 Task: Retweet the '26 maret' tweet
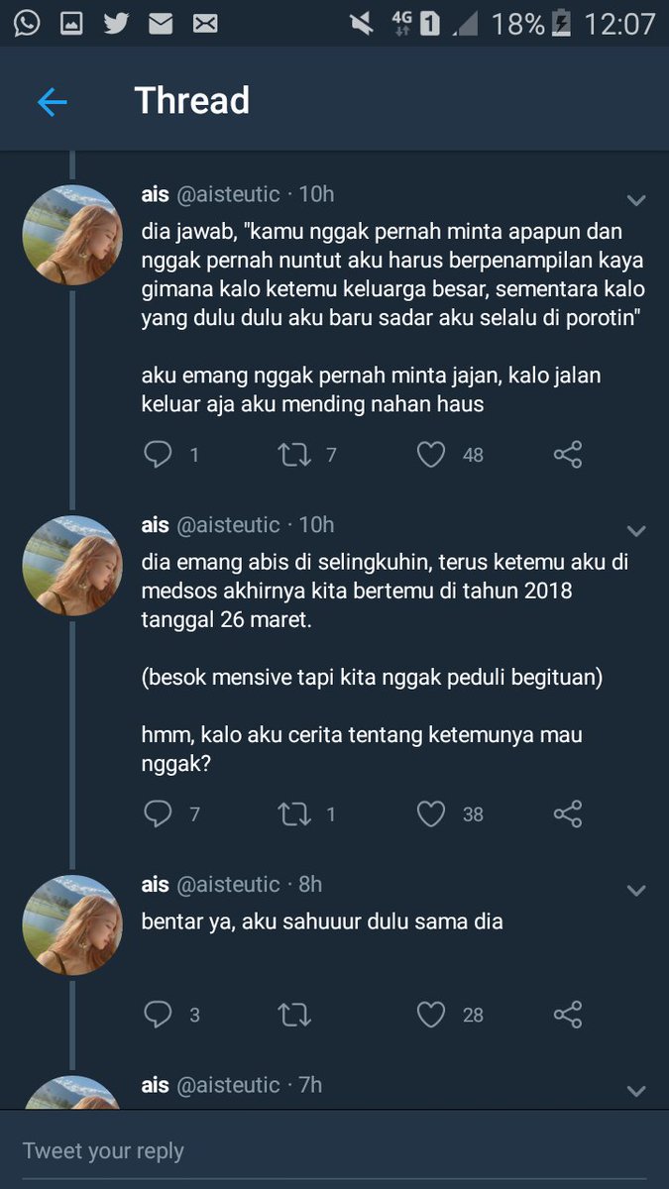[x=294, y=814]
